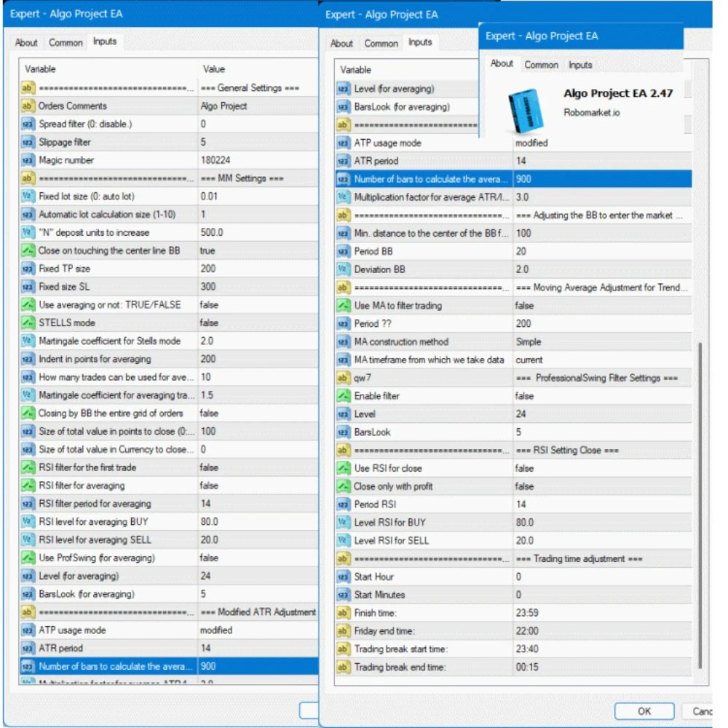Click the Algo Project EA book logo

pyautogui.click(x=526, y=111)
